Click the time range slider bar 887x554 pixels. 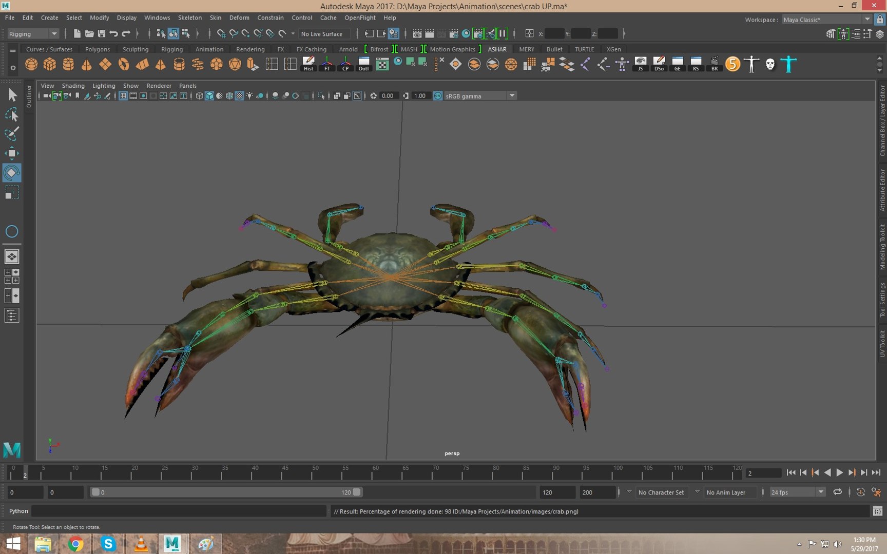[x=226, y=492]
